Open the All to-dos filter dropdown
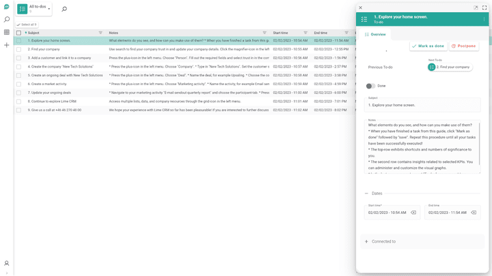This screenshot has height=276, width=492. pos(49,10)
